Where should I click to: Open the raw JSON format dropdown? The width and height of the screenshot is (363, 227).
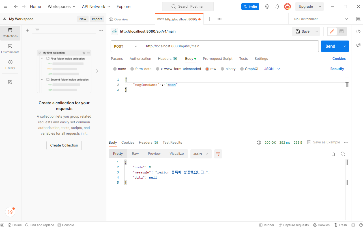(x=272, y=69)
